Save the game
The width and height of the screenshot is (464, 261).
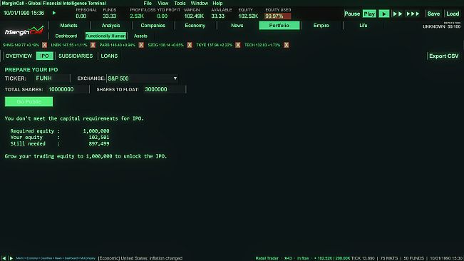[x=433, y=14]
